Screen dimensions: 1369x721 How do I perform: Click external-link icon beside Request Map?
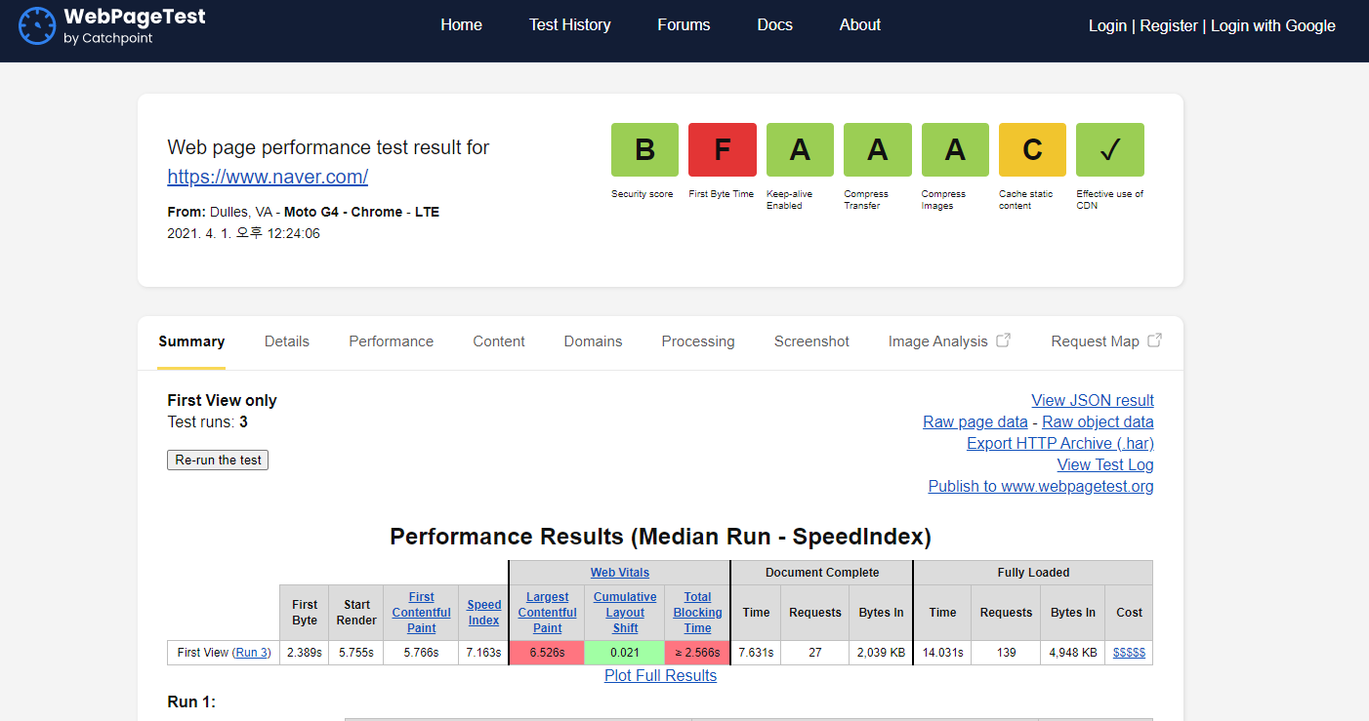1154,340
